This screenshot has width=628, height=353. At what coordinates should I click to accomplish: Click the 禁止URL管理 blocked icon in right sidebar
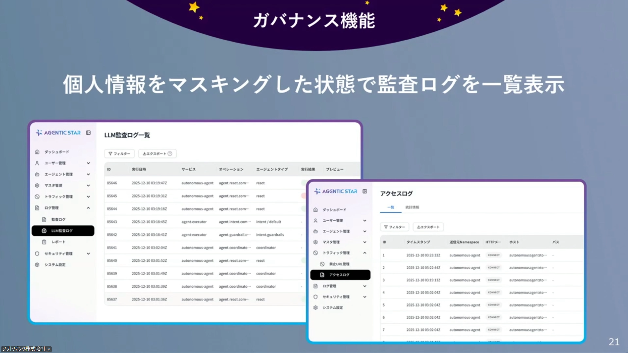pyautogui.click(x=322, y=264)
